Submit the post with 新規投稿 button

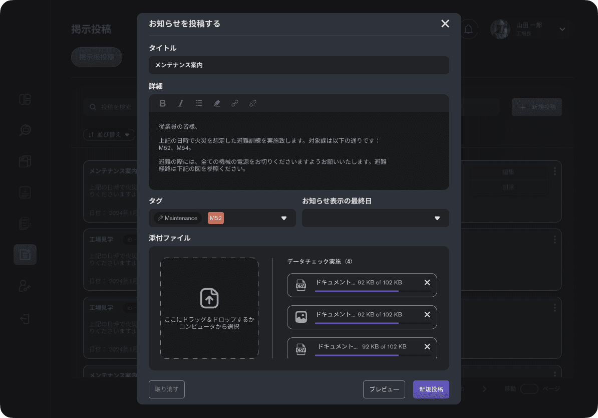coord(431,389)
